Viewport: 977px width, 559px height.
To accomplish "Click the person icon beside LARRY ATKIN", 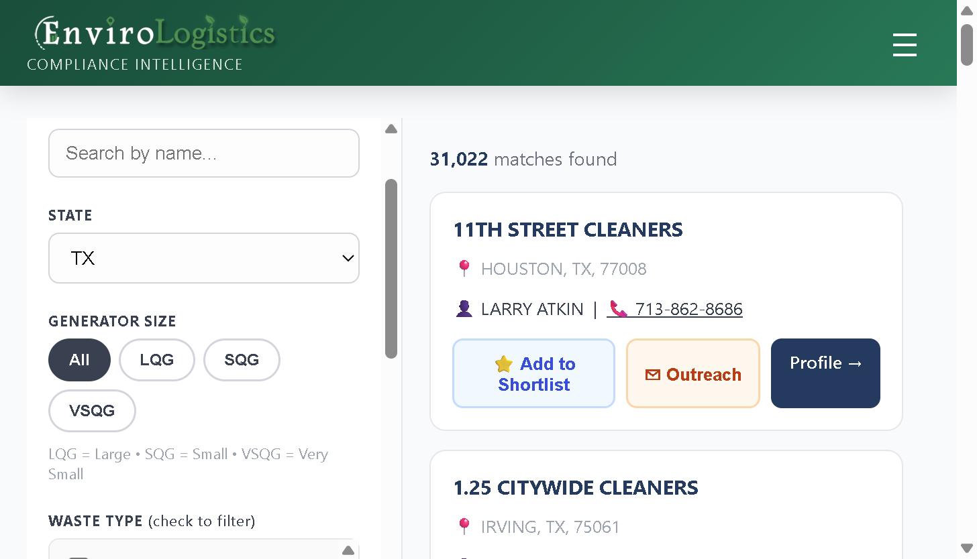I will coord(464,309).
